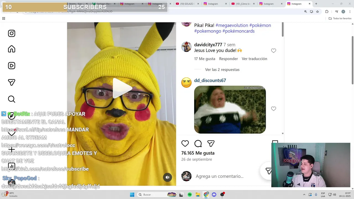Reply to comment via Responder
Viewport: 354px width, 199px height.
pos(228,59)
